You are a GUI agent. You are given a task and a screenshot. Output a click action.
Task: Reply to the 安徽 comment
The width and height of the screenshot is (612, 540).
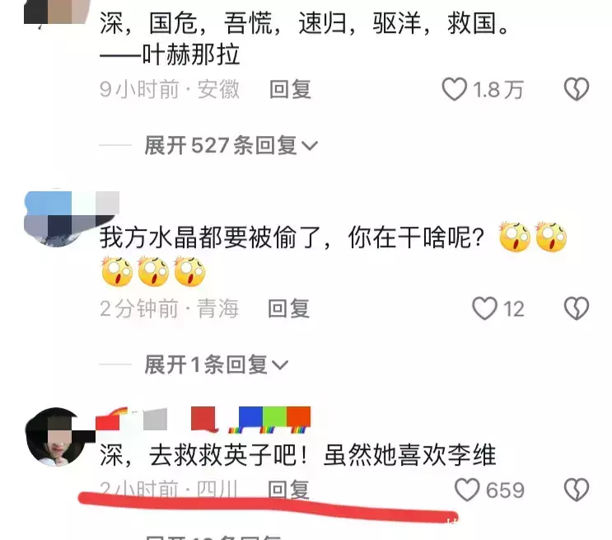click(x=291, y=90)
